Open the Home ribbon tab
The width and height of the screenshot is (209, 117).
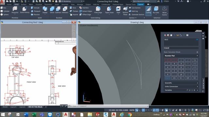pyautogui.click(x=9, y=4)
